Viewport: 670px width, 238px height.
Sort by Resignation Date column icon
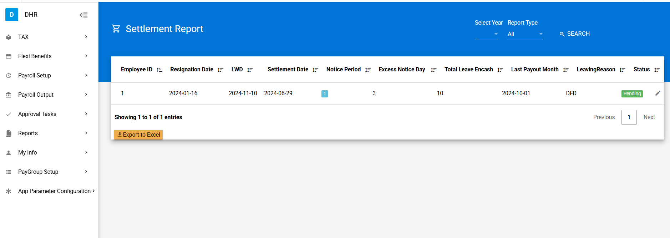tap(220, 70)
